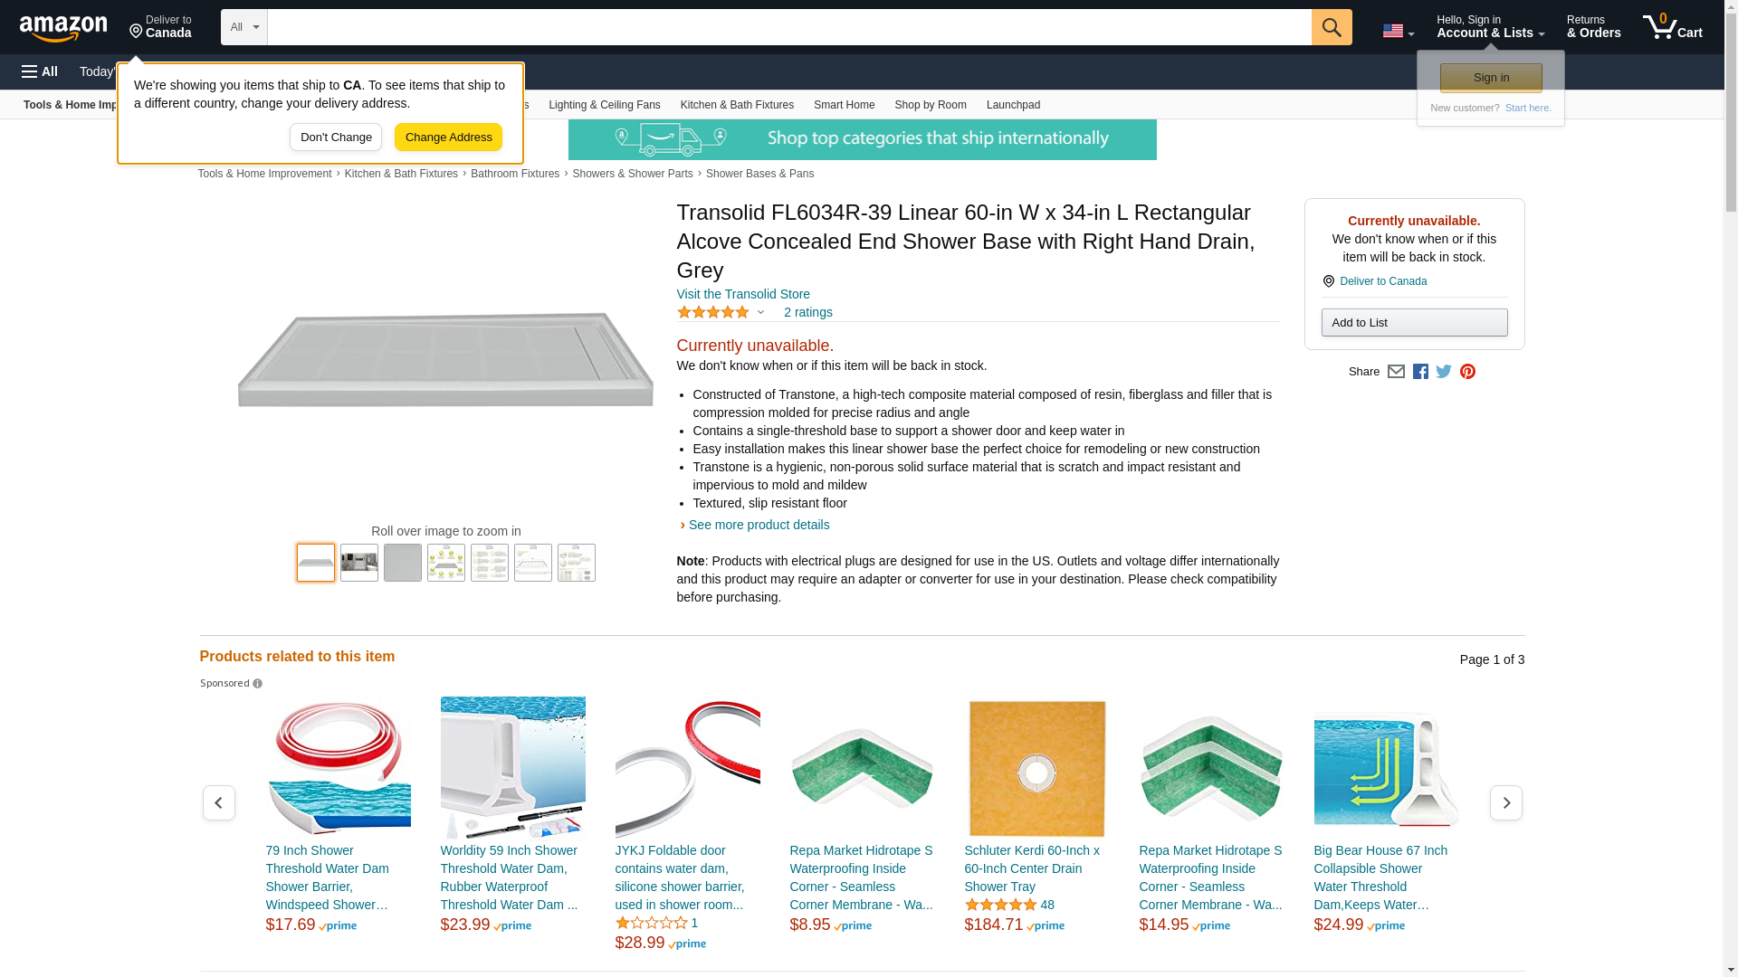Share via email icon
The image size is (1738, 977).
[1396, 372]
